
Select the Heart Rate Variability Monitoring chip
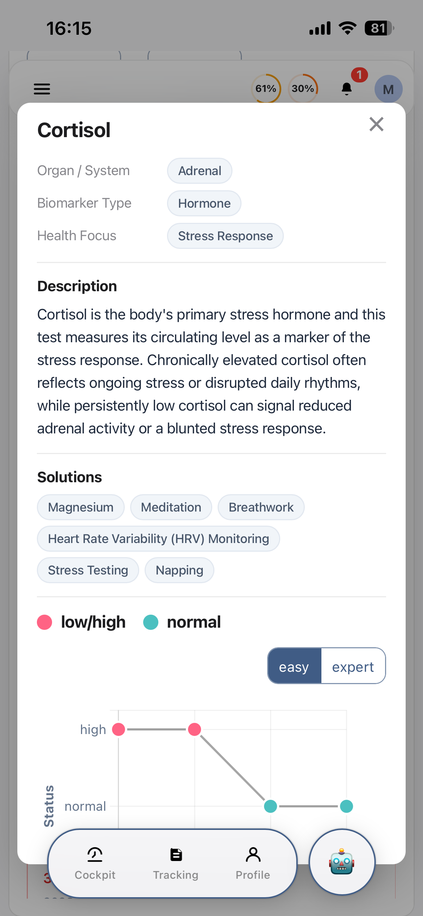pyautogui.click(x=158, y=539)
